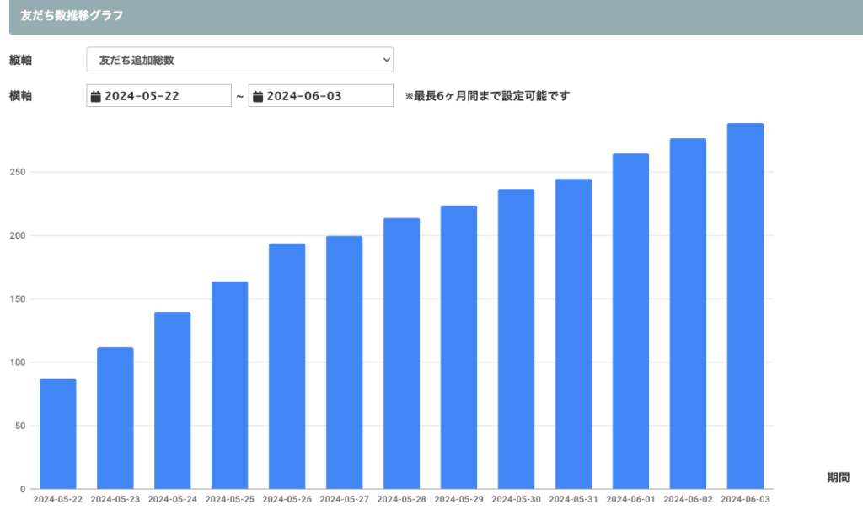Click the y-axis value 250

18,172
